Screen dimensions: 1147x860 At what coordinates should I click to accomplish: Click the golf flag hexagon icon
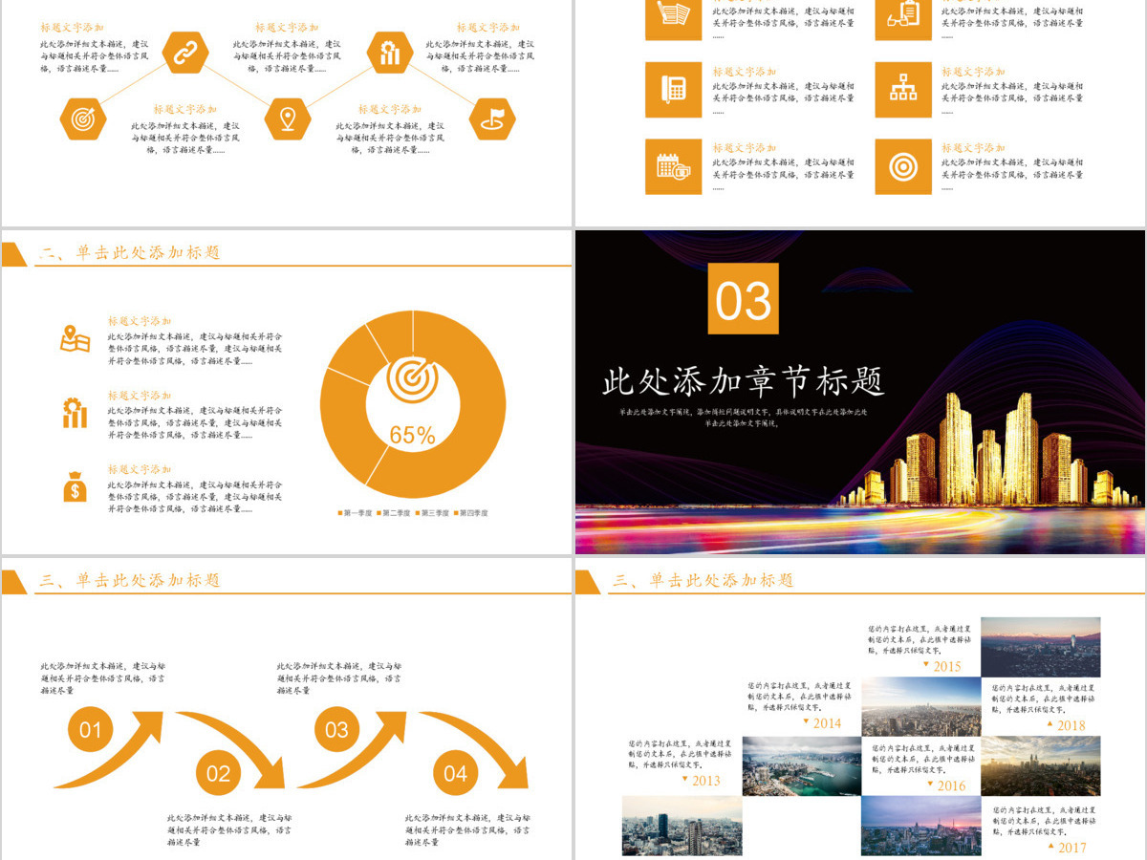tap(492, 118)
